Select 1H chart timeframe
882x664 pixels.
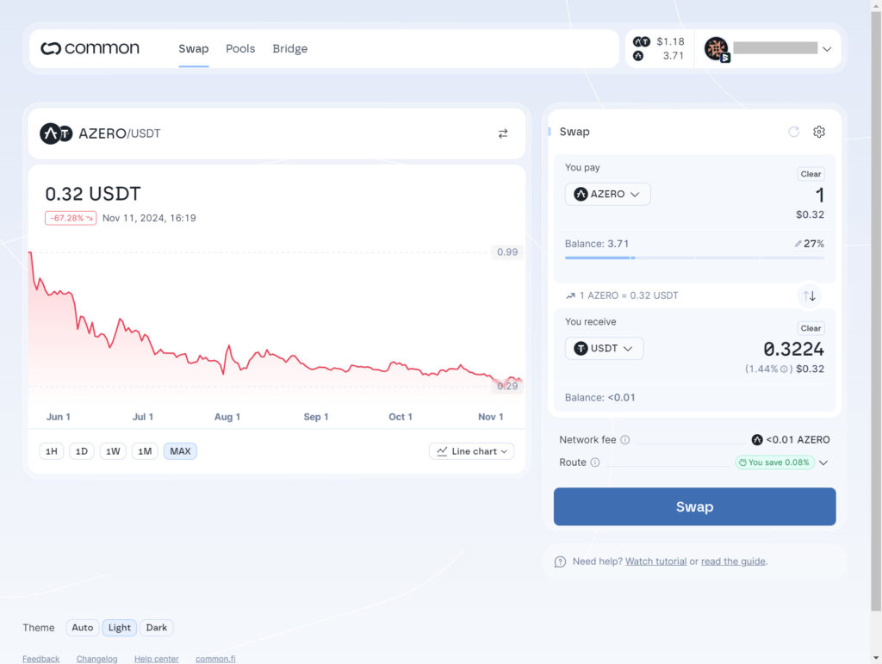click(x=51, y=451)
